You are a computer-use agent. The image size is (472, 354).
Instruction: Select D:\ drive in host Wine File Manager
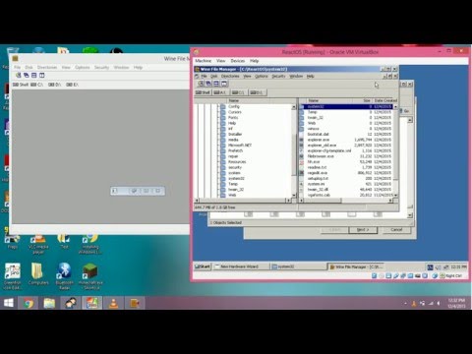pyautogui.click(x=55, y=85)
